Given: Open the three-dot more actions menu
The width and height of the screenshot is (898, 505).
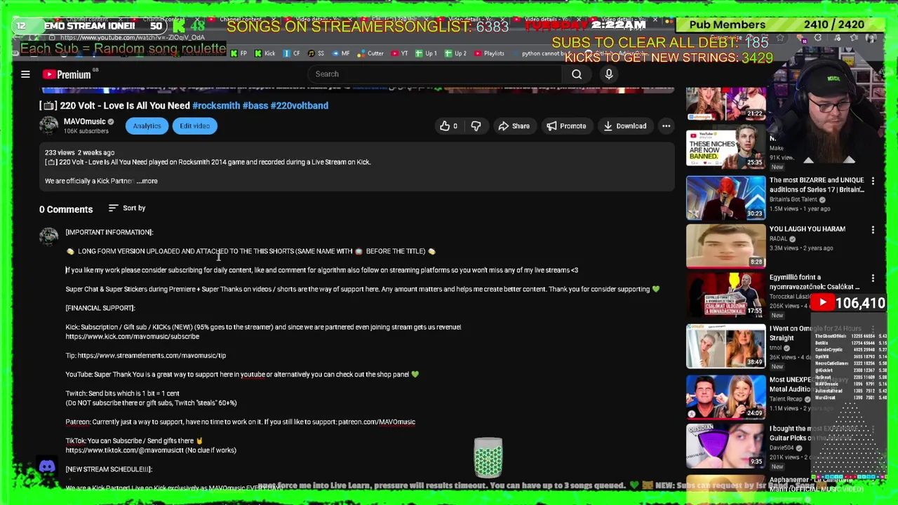Looking at the screenshot, I should click(x=666, y=126).
